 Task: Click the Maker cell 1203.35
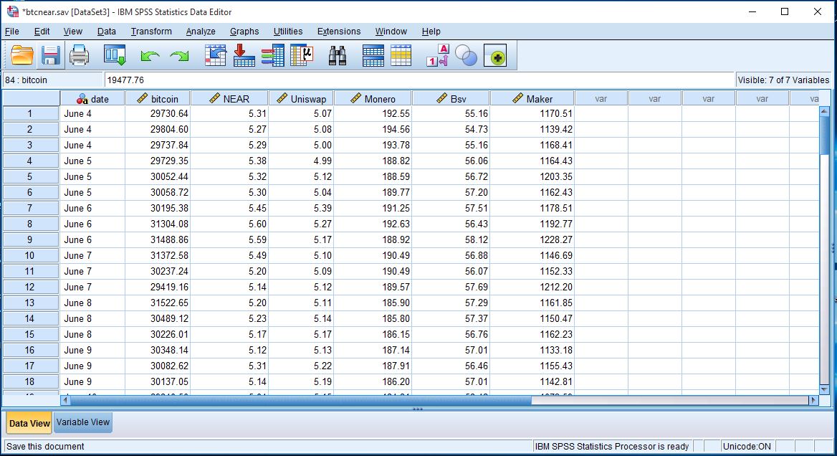(532, 177)
